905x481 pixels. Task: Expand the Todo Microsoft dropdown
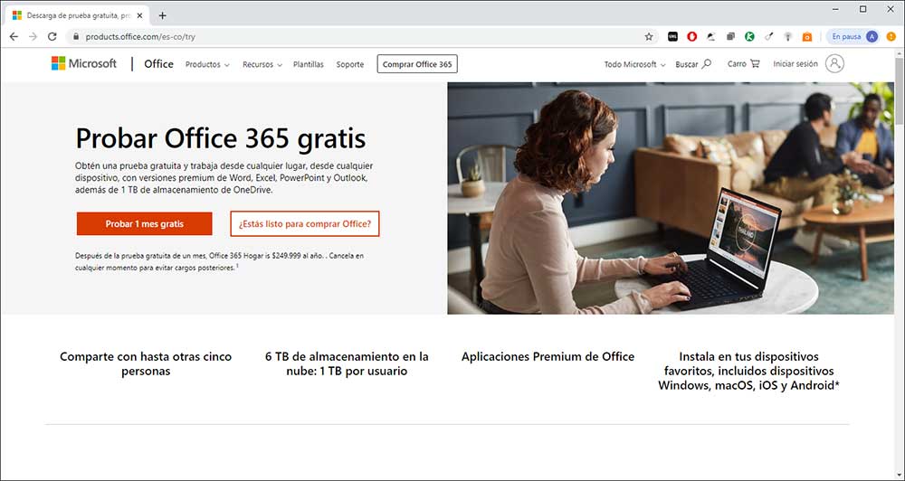click(635, 64)
